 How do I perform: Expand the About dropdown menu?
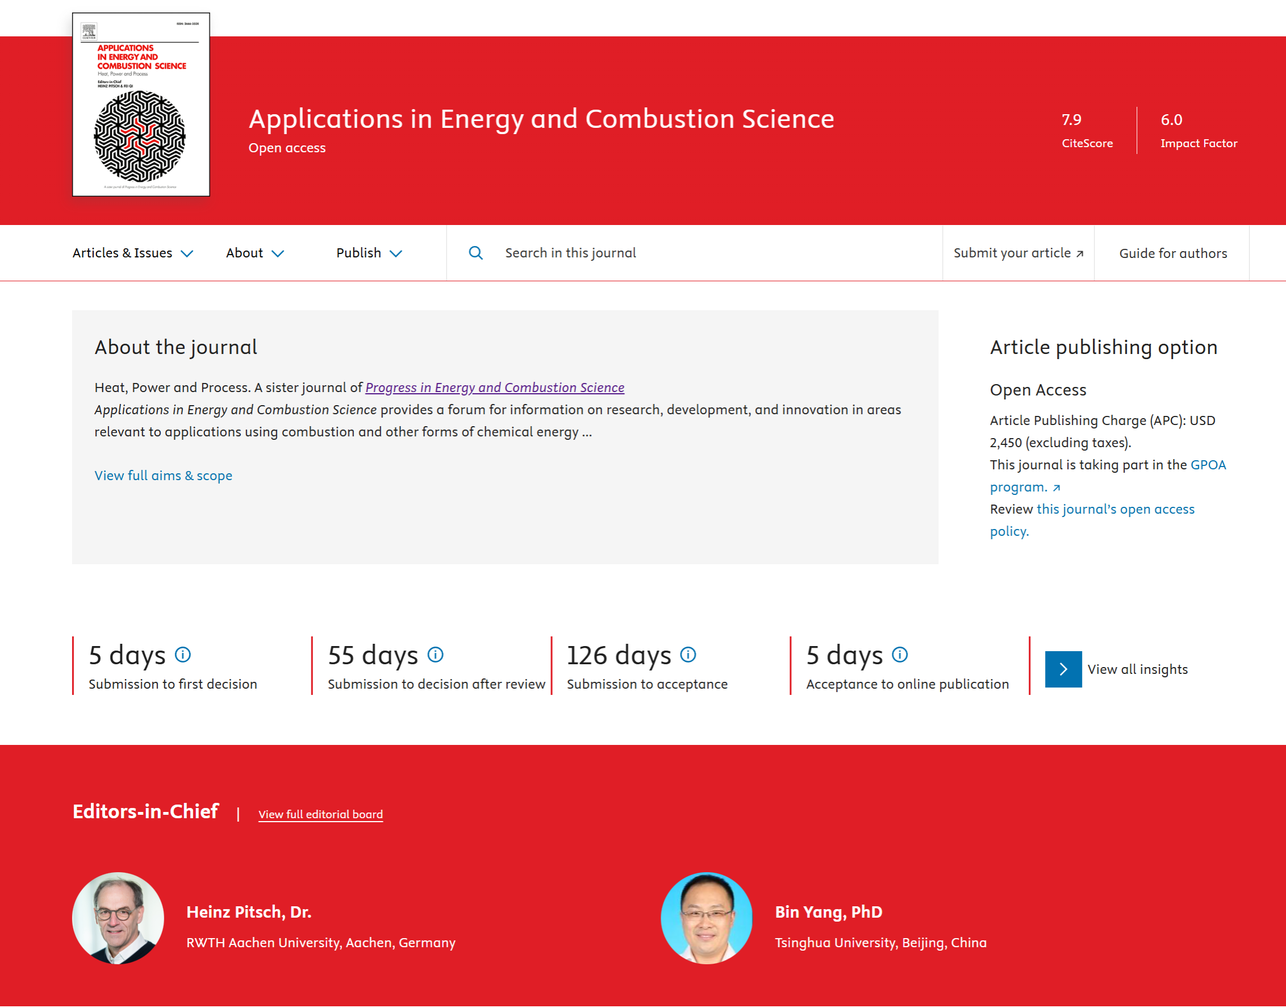coord(255,253)
